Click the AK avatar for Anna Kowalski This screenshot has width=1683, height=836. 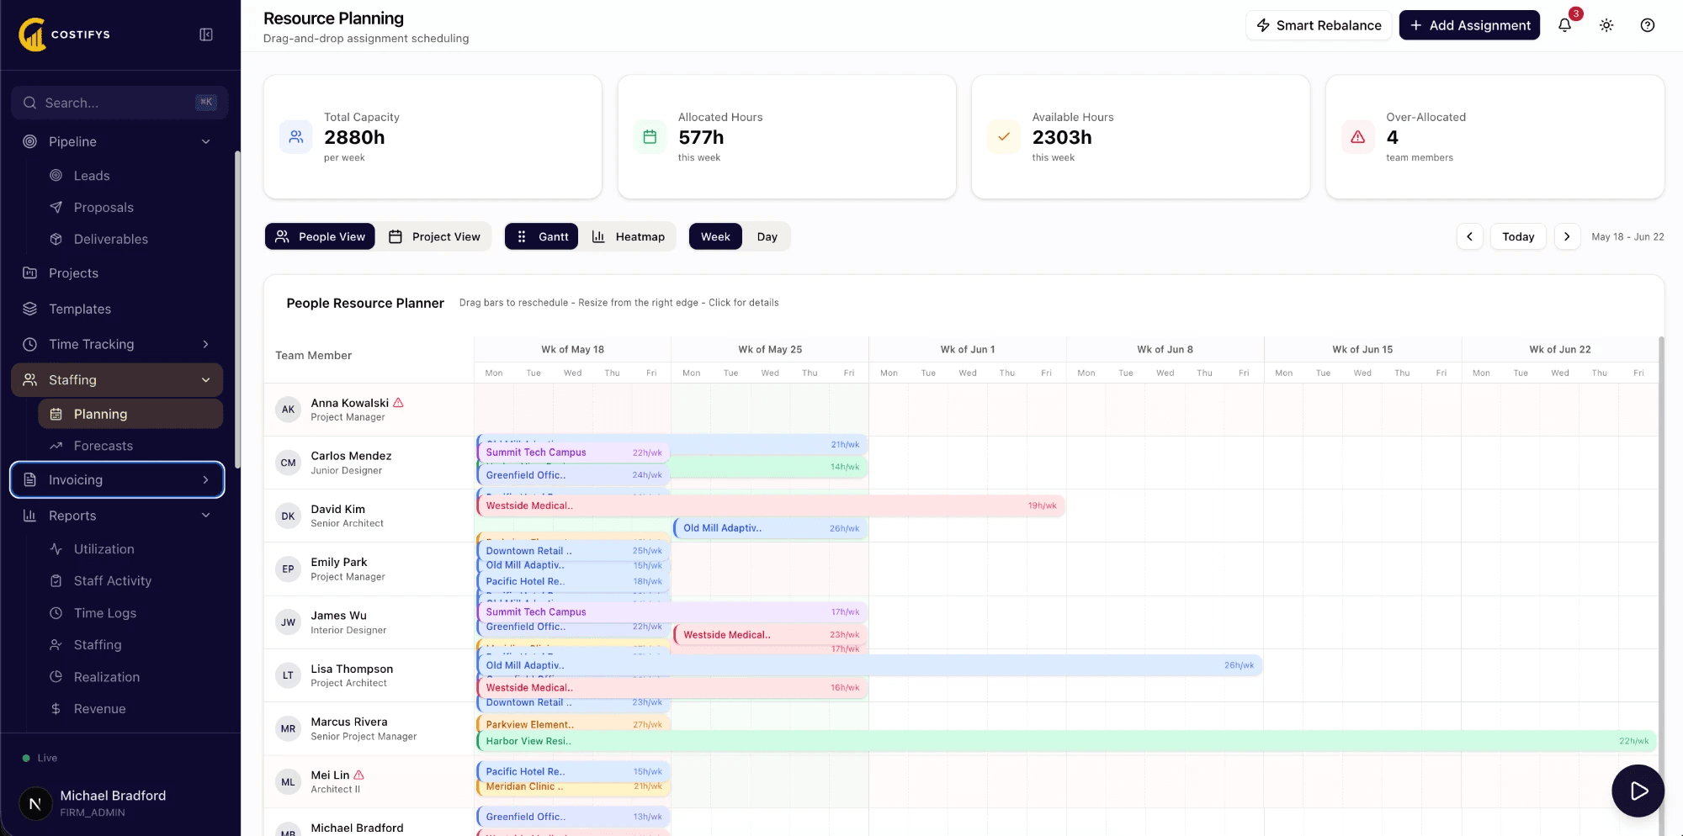point(288,410)
